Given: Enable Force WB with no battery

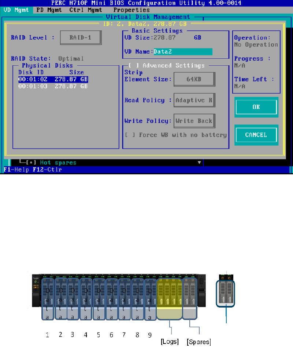Looking at the screenshot, I should pyautogui.click(x=130, y=135).
